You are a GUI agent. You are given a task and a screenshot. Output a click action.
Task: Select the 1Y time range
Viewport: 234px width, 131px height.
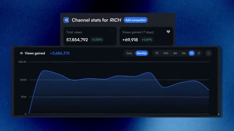click(x=192, y=53)
